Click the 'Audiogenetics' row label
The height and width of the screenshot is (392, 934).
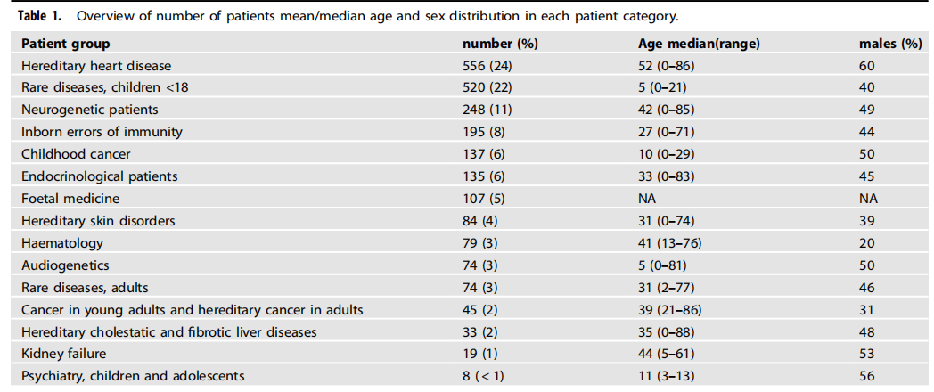tap(65, 265)
